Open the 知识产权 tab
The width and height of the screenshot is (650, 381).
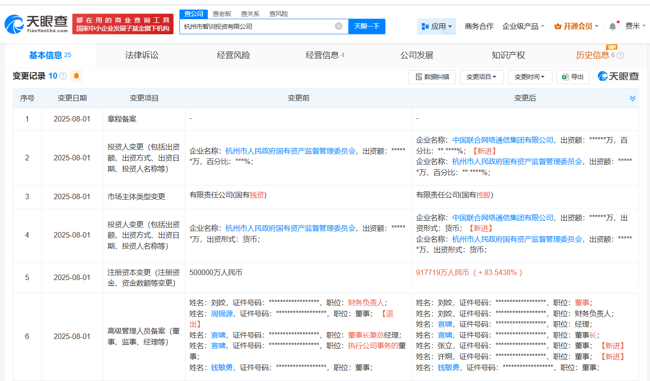click(508, 55)
